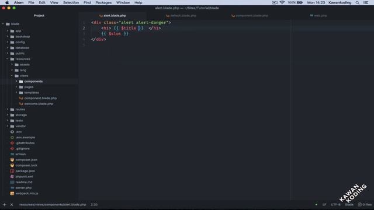This screenshot has height=210, width=374.
Task: Click the artisan file icon
Action: point(12,154)
